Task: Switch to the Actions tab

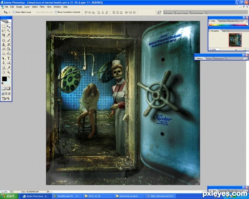Action: pos(209,58)
